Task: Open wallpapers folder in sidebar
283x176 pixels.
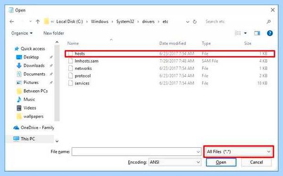Action: point(33,116)
